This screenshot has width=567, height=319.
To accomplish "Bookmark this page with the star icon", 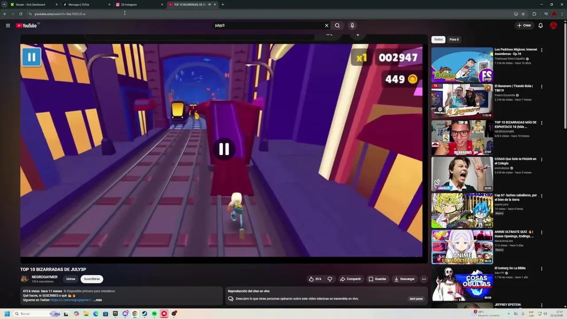I will tap(523, 14).
